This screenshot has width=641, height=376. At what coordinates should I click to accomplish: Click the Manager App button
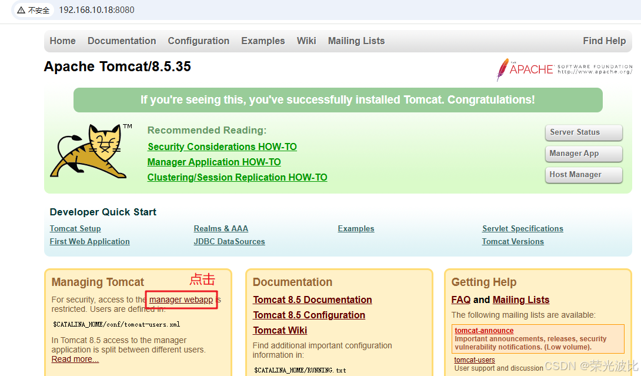[583, 154]
